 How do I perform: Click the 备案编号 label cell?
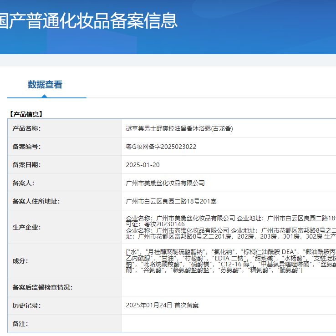click(x=65, y=147)
